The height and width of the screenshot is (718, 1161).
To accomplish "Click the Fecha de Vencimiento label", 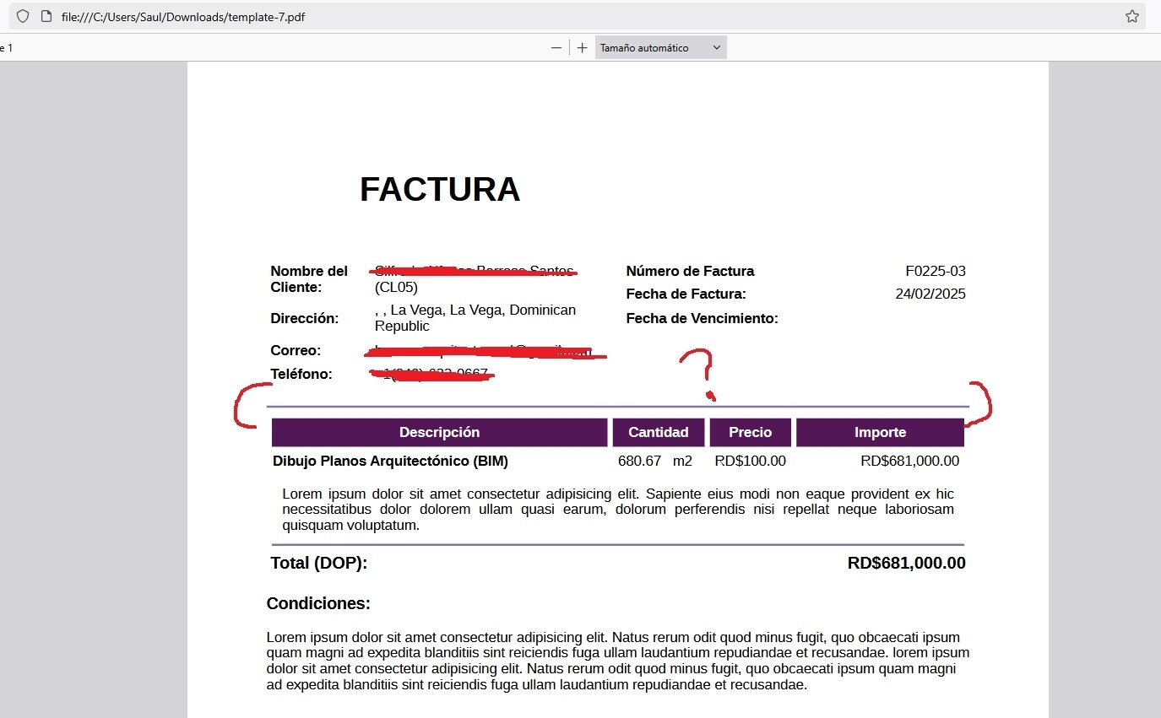I will (702, 318).
